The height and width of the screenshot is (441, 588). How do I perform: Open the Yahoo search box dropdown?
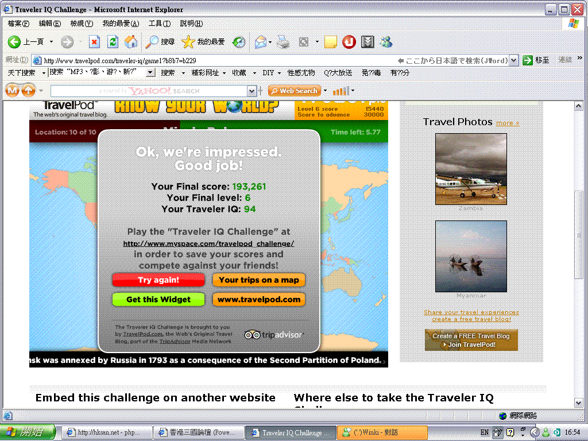tap(252, 90)
